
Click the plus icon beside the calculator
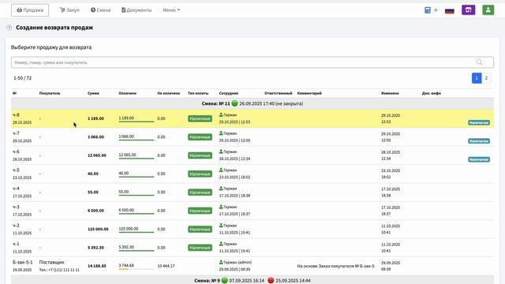point(436,10)
